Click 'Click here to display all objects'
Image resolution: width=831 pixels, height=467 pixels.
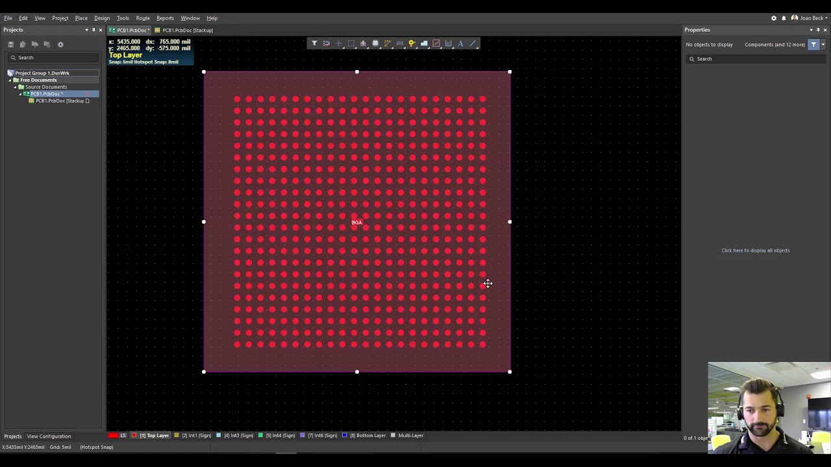coord(756,250)
